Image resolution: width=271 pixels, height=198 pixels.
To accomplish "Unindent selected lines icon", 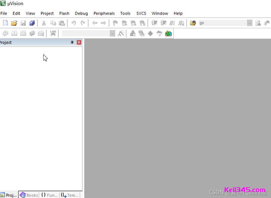I will coord(163,23).
